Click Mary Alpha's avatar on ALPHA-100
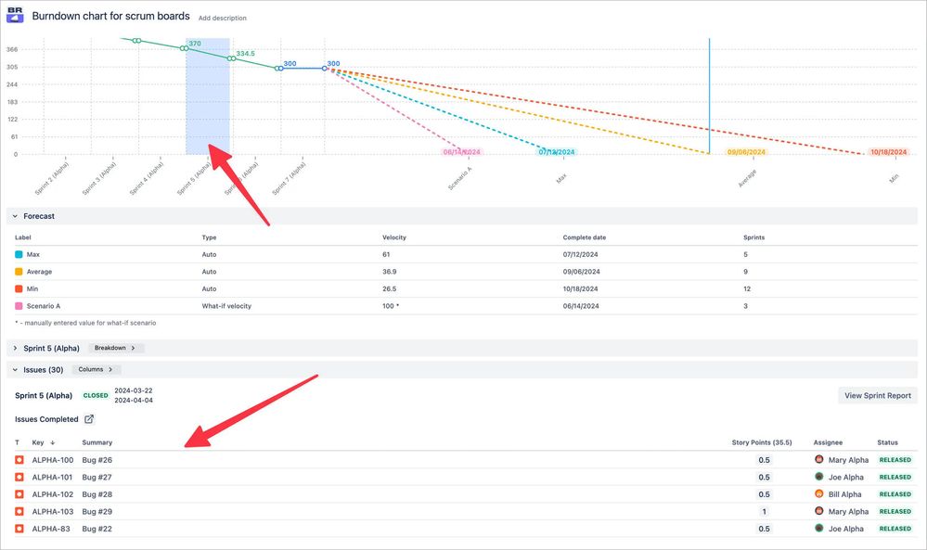927x550 pixels. click(818, 459)
